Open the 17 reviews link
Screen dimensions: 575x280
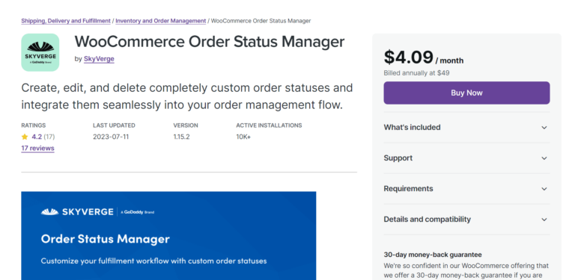pos(37,148)
